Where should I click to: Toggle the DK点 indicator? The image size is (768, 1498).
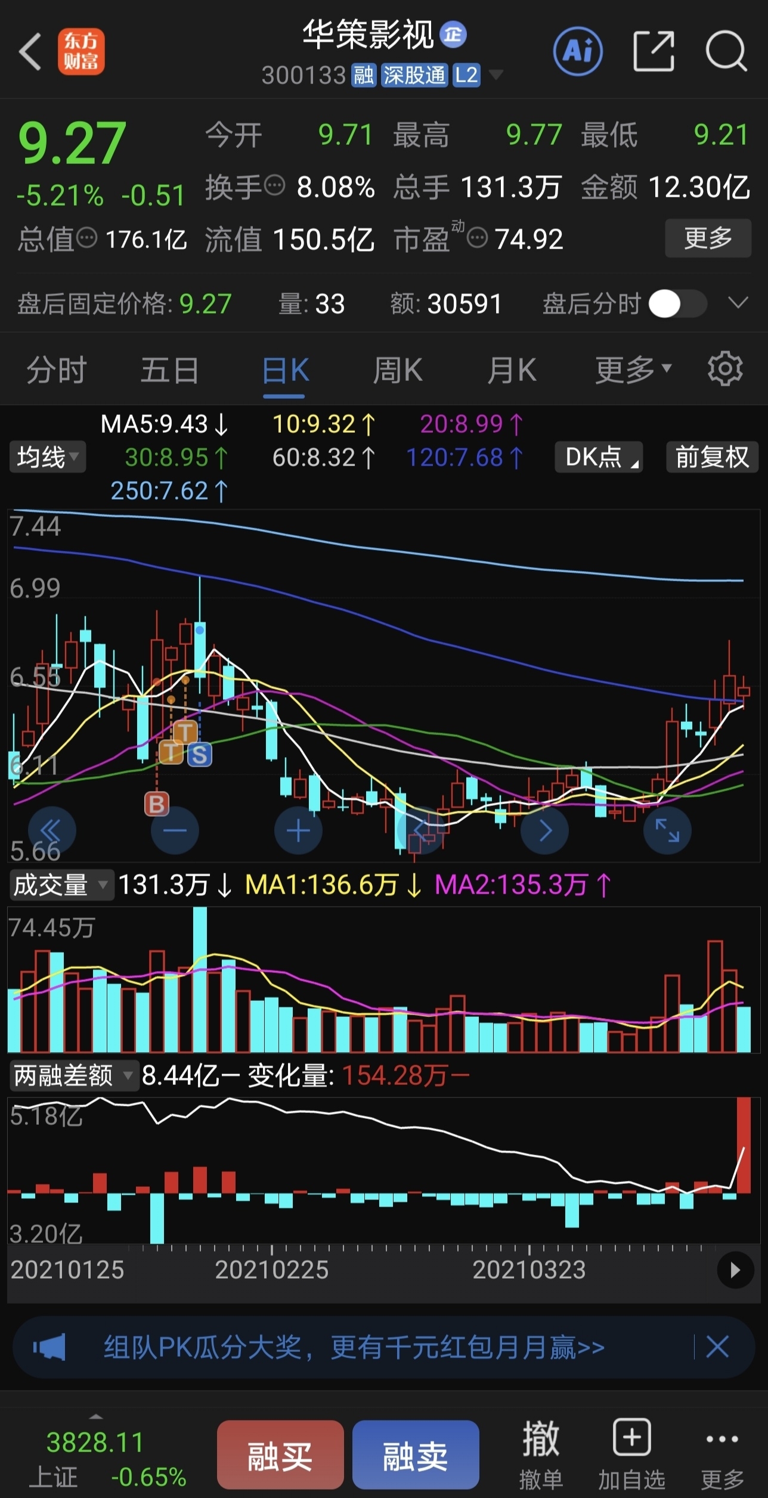(x=599, y=457)
